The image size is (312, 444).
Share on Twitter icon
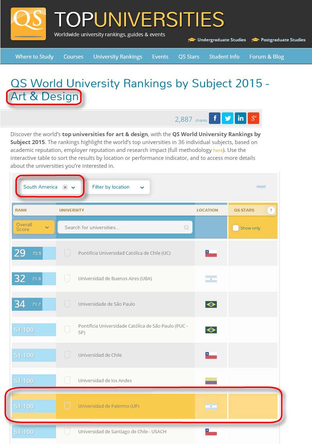click(228, 118)
